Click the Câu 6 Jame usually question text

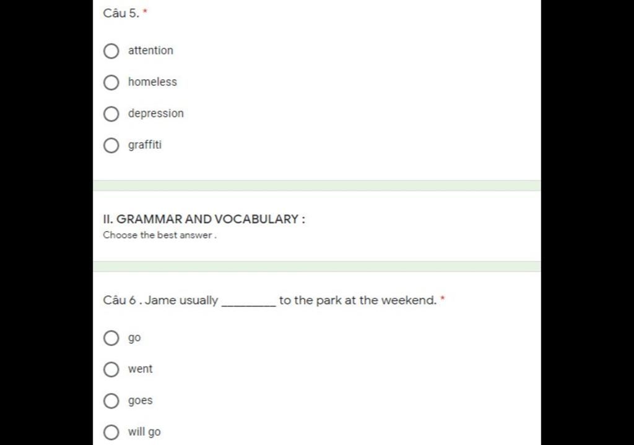(274, 300)
